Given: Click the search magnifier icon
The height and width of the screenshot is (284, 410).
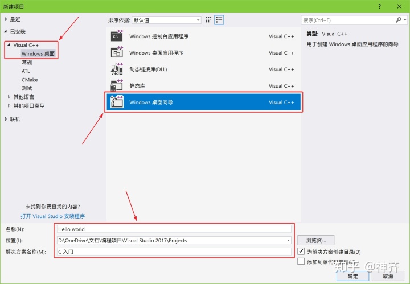Looking at the screenshot, I should pos(399,20).
